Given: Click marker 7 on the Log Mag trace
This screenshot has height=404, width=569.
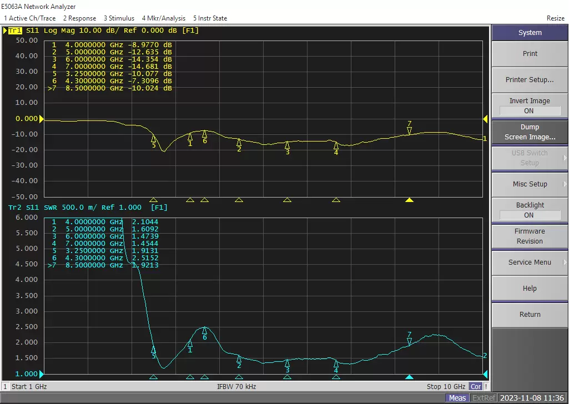Looking at the screenshot, I should [409, 129].
